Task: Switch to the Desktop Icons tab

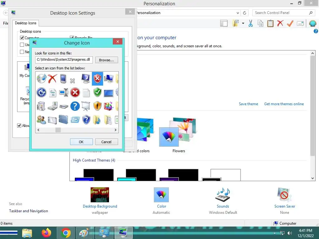Action: click(x=26, y=23)
